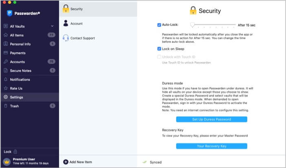
Task: Toggle the Unlock with Touch ID checkbox
Action: pyautogui.click(x=159, y=57)
